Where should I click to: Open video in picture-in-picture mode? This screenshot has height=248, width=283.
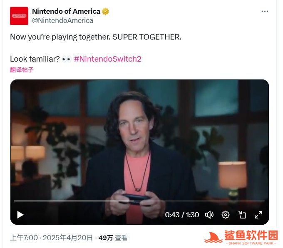pyautogui.click(x=242, y=215)
